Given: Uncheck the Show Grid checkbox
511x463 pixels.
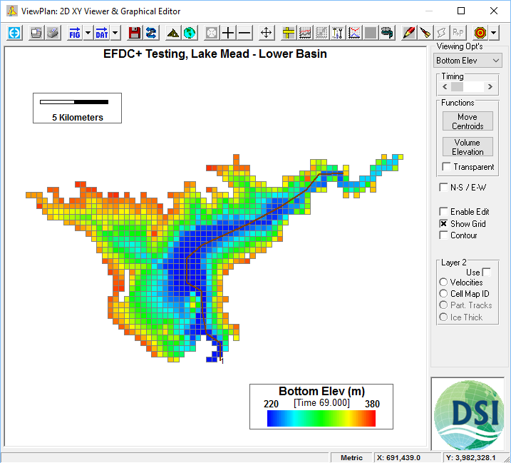Looking at the screenshot, I should click(444, 224).
